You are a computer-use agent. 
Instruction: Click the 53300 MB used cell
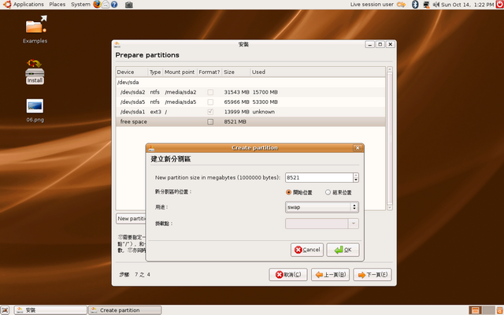coord(265,102)
